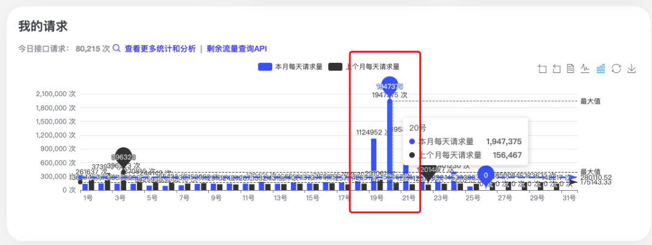Click the average value label 280110.52
652x245 pixels.
coord(596,177)
